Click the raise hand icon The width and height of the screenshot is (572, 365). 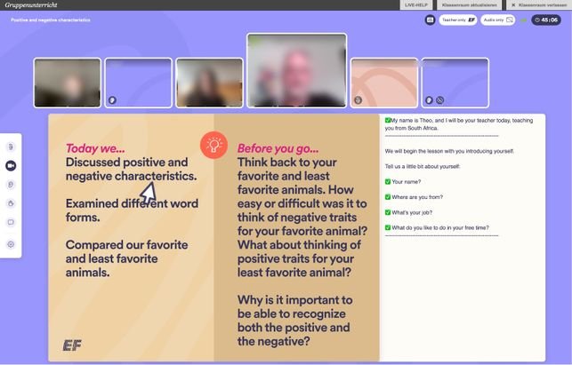(x=11, y=203)
